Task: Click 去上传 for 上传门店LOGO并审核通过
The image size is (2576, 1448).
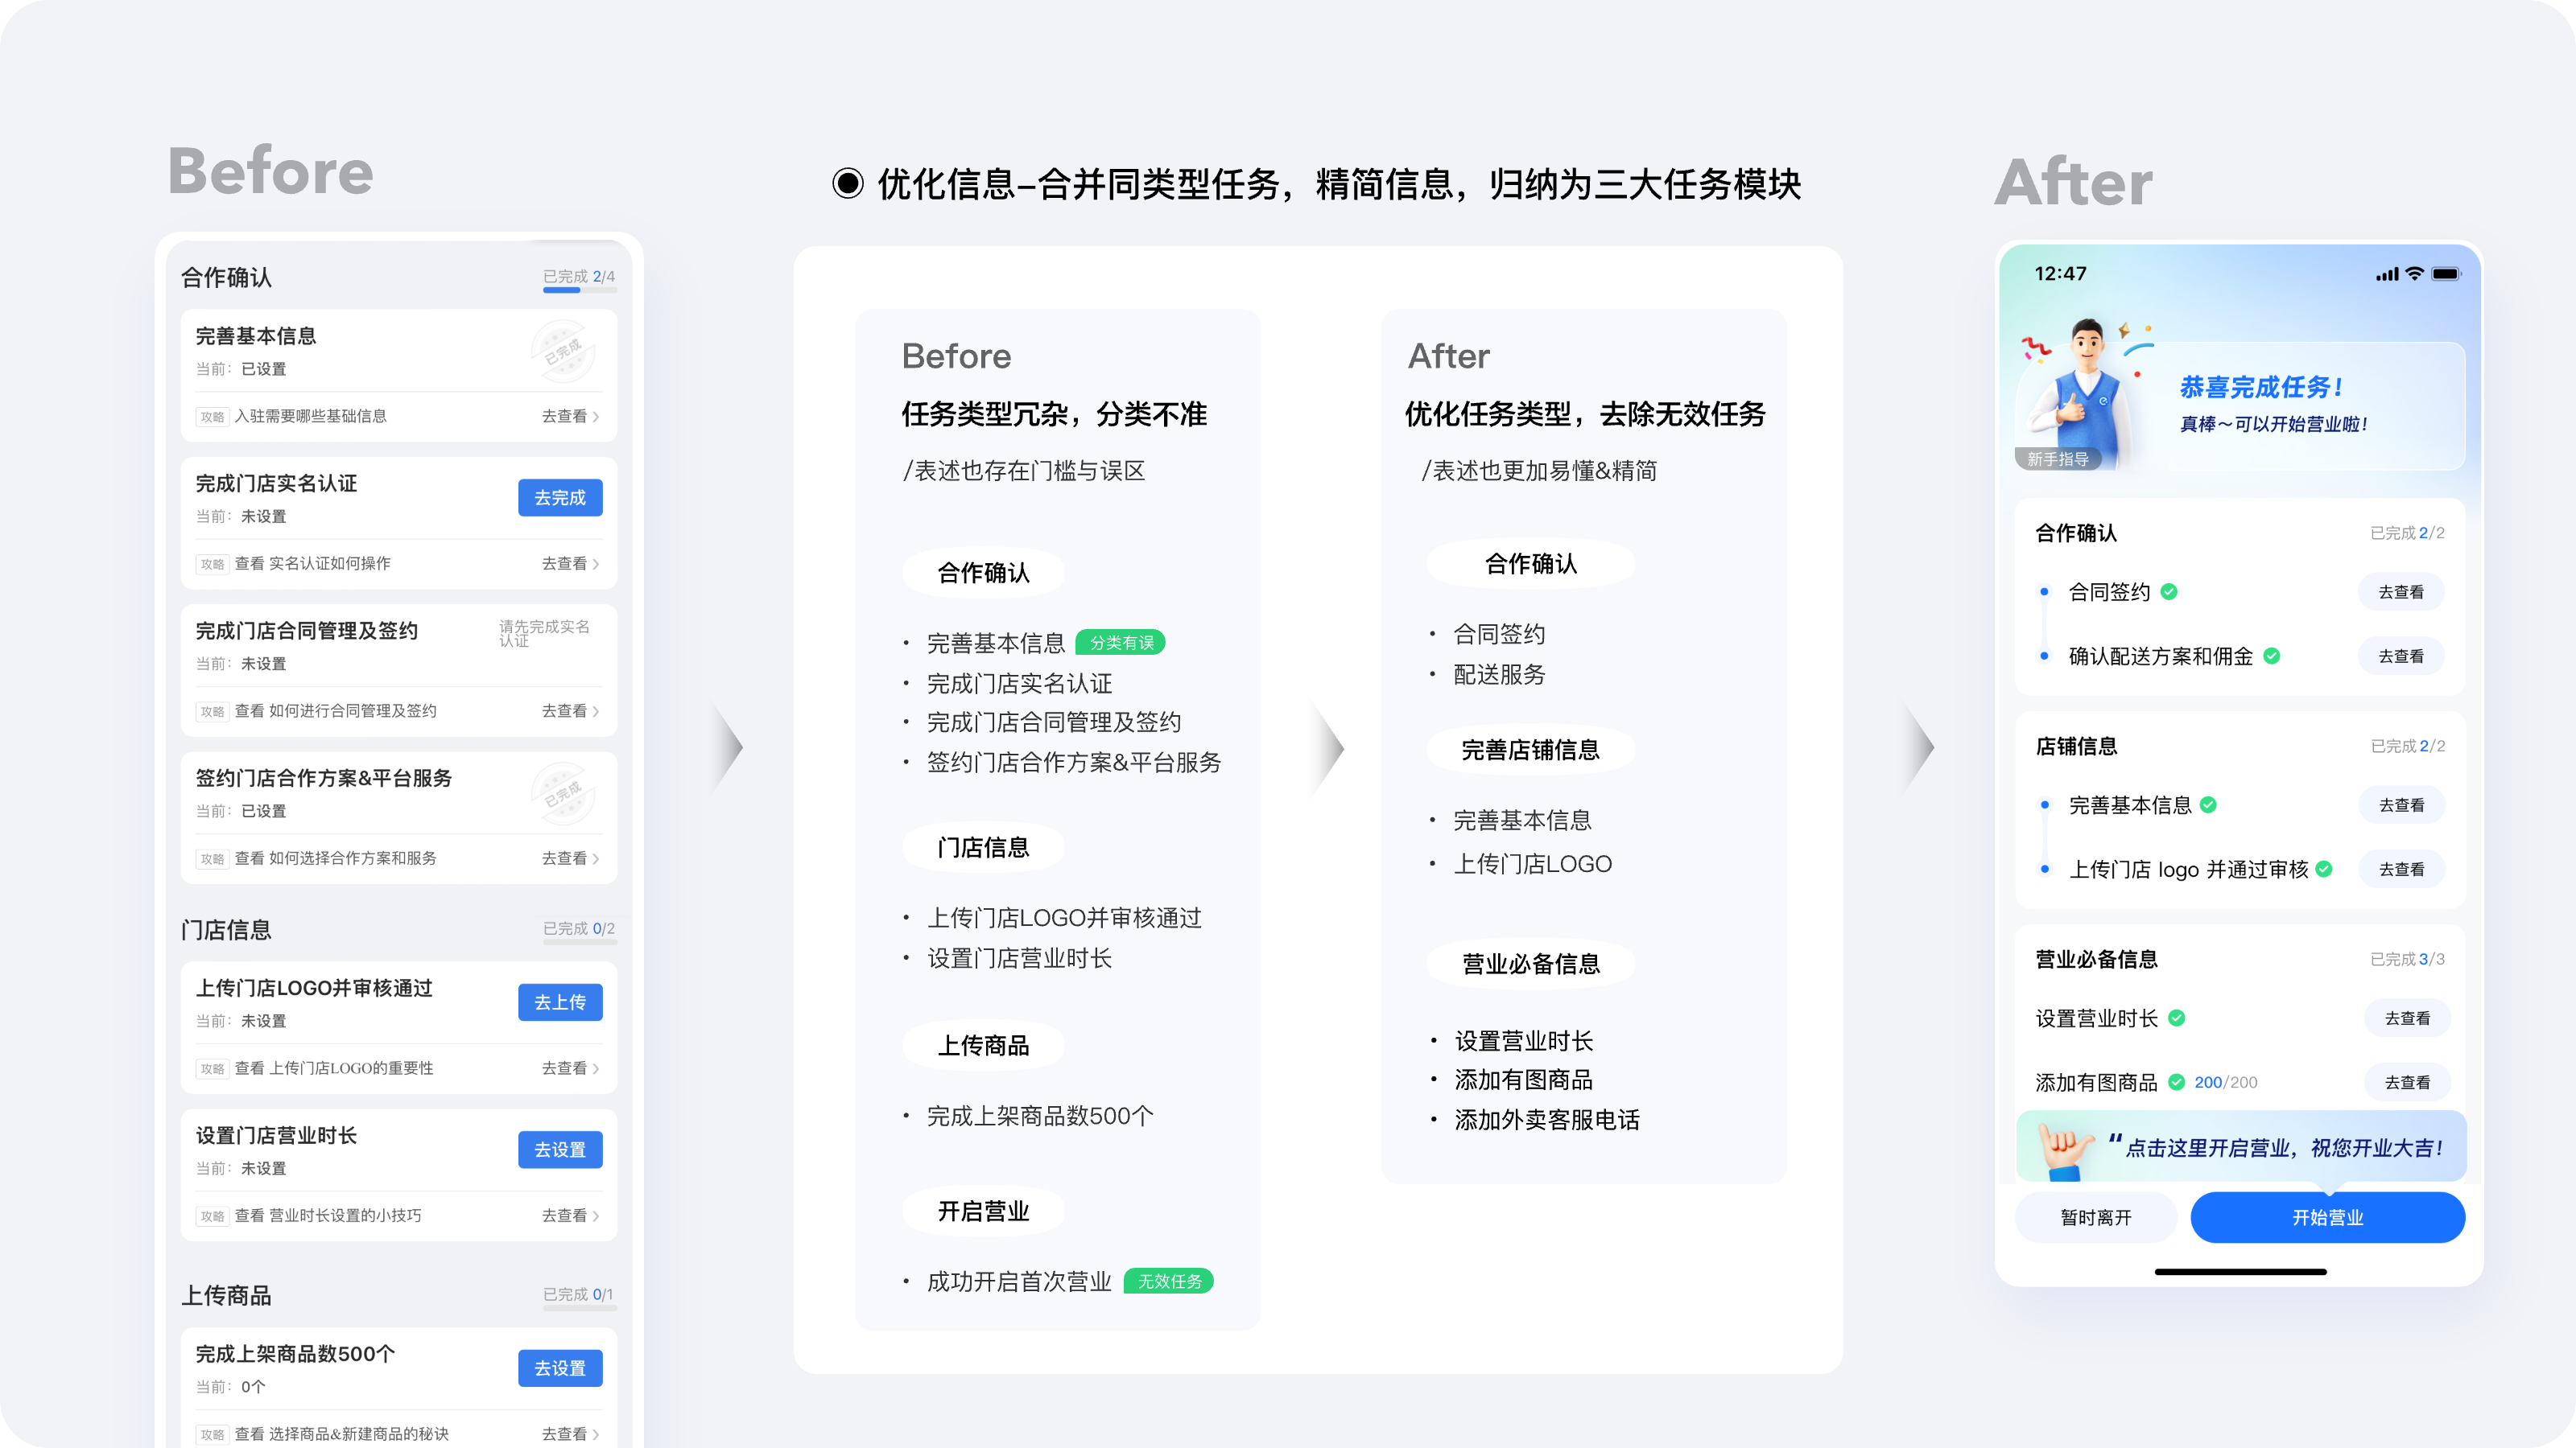Action: (x=560, y=1002)
